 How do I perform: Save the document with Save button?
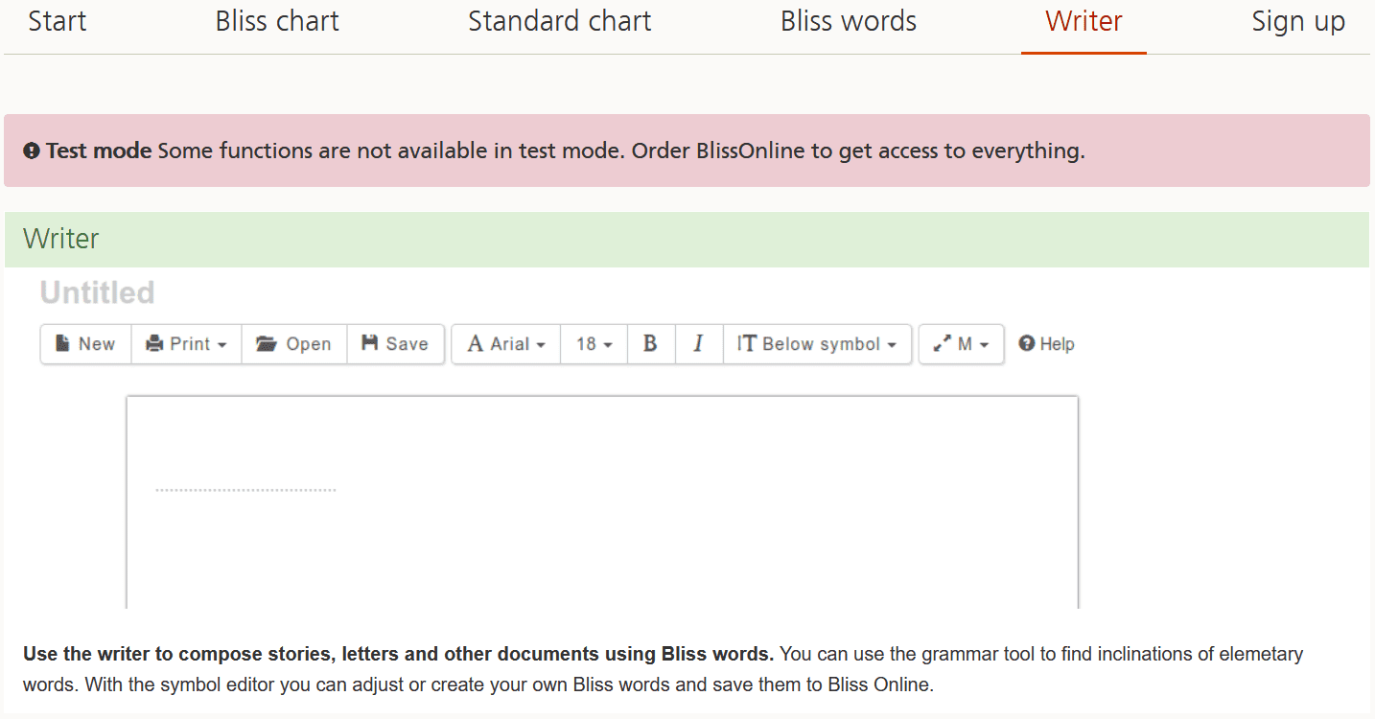(x=395, y=344)
